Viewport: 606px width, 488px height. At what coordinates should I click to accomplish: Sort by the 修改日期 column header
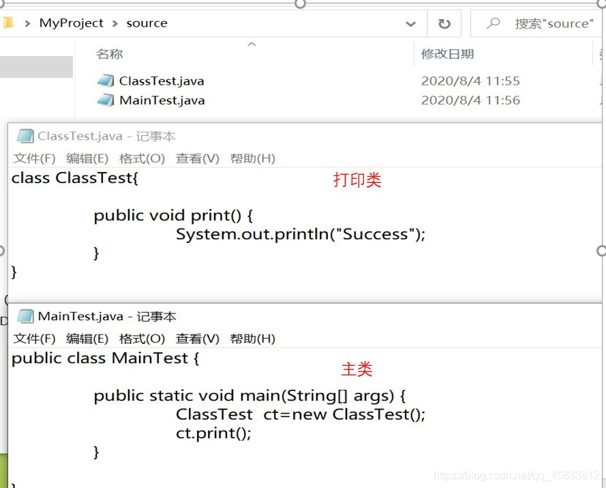click(x=448, y=54)
